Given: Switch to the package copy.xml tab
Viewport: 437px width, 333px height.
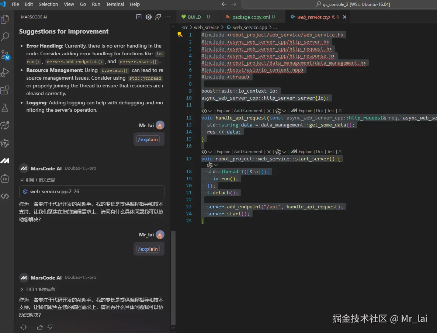Looking at the screenshot, I should 251,17.
